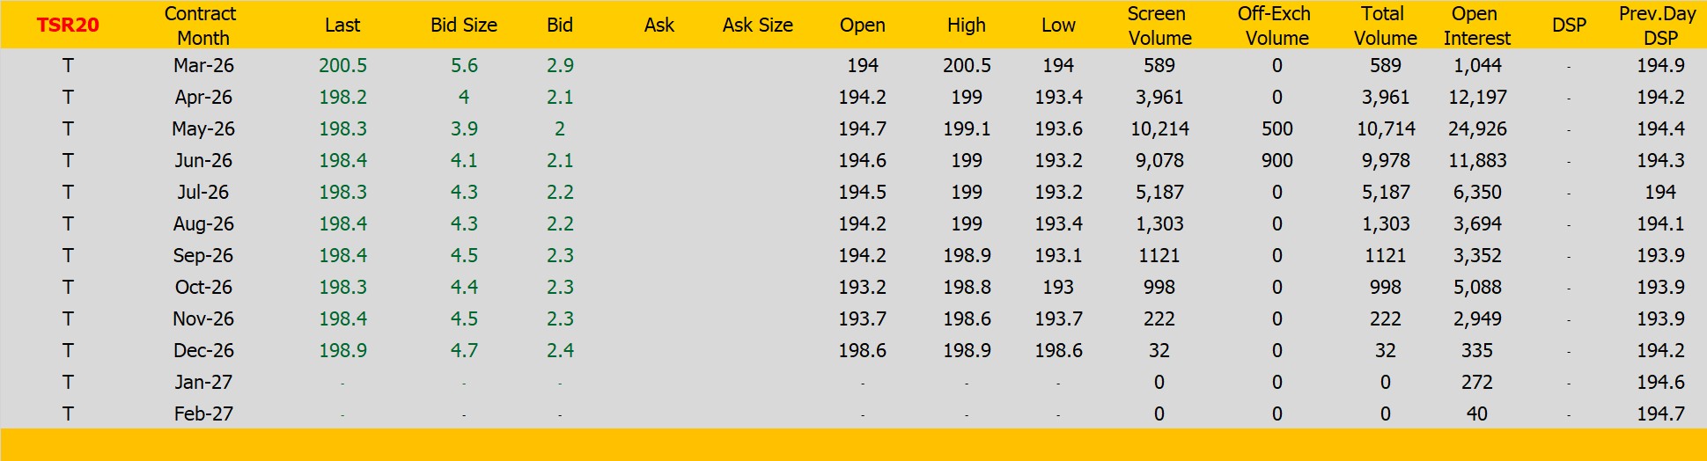The image size is (1707, 461).
Task: Click the May-26 contract month cell
Action: 203,129
